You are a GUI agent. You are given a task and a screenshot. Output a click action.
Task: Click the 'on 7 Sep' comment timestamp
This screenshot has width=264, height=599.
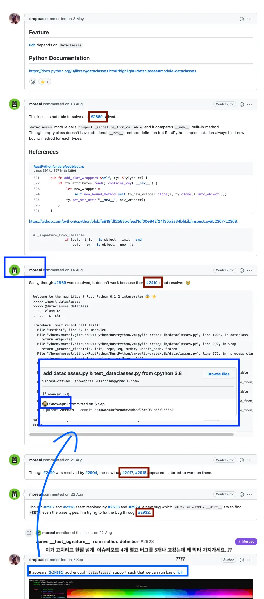click(76, 560)
